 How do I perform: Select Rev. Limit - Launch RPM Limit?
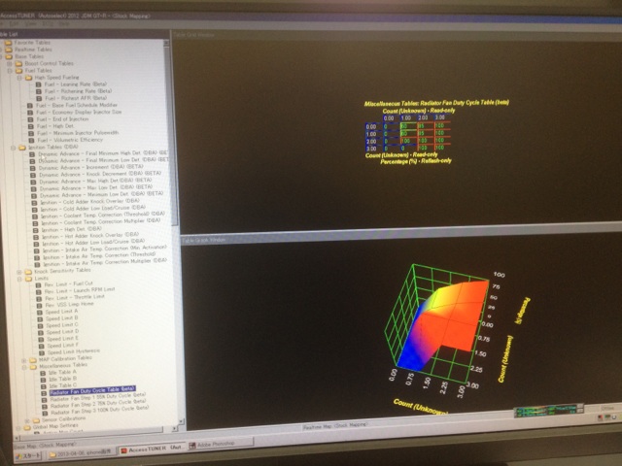[79, 289]
